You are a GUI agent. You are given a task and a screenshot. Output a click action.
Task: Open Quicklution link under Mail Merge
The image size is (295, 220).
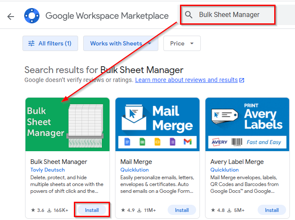point(135,170)
